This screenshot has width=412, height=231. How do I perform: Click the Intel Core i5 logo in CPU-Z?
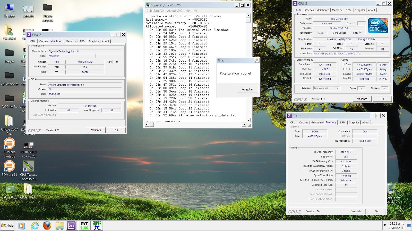tap(378, 26)
